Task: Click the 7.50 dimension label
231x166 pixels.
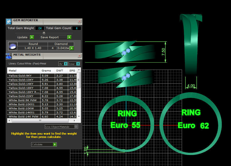Action: click(163, 52)
